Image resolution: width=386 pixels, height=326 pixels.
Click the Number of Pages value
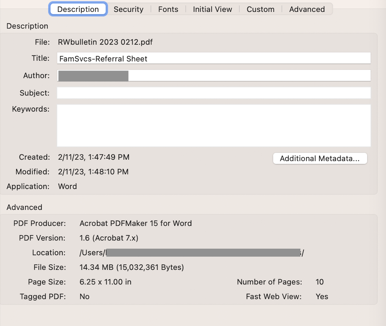319,282
